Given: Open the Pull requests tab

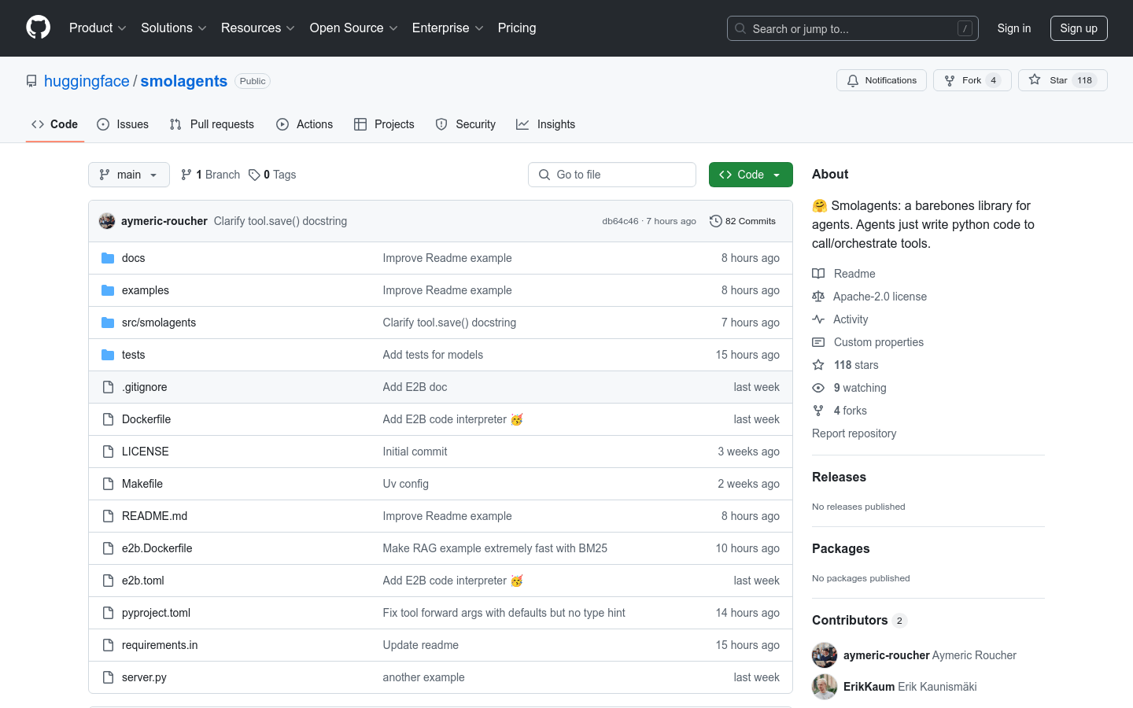Looking at the screenshot, I should pos(212,124).
